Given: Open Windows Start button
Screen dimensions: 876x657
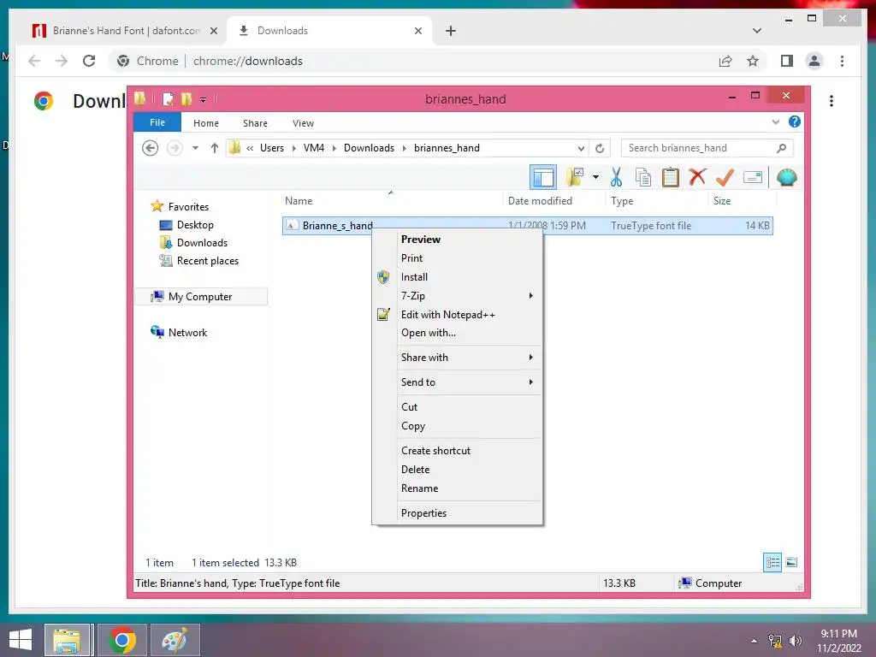Looking at the screenshot, I should [x=21, y=640].
